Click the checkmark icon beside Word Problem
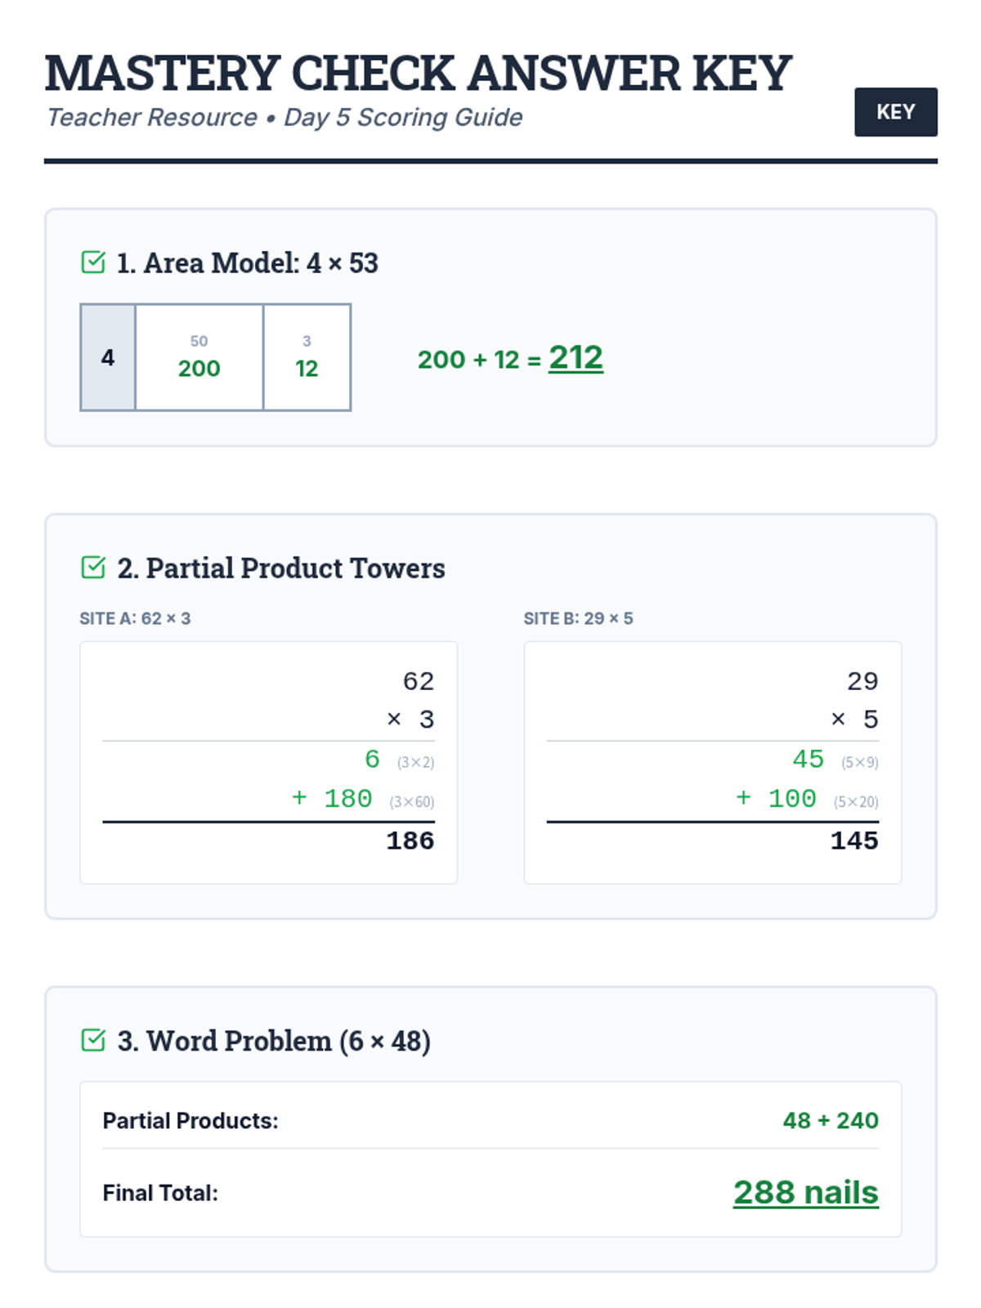981x1308 pixels. pyautogui.click(x=93, y=1040)
